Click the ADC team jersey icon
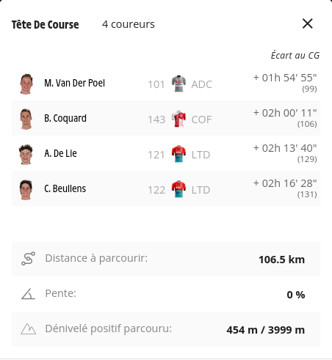Image resolution: width=332 pixels, height=360 pixels. click(178, 84)
